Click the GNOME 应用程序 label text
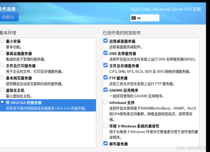 coord(124,90)
